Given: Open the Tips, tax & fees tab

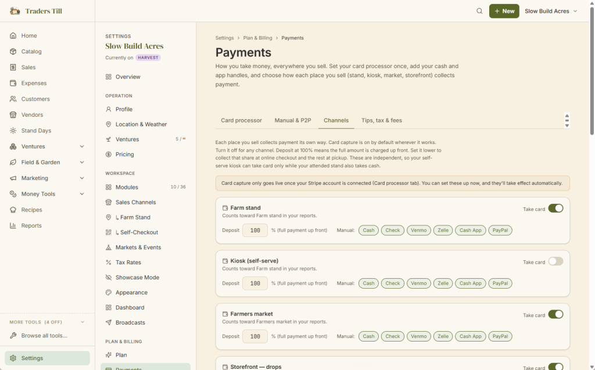Looking at the screenshot, I should (x=381, y=120).
